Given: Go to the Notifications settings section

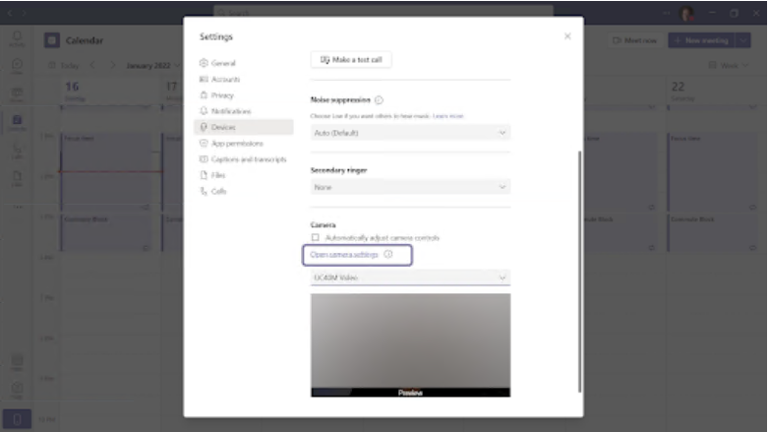Looking at the screenshot, I should click(x=230, y=111).
